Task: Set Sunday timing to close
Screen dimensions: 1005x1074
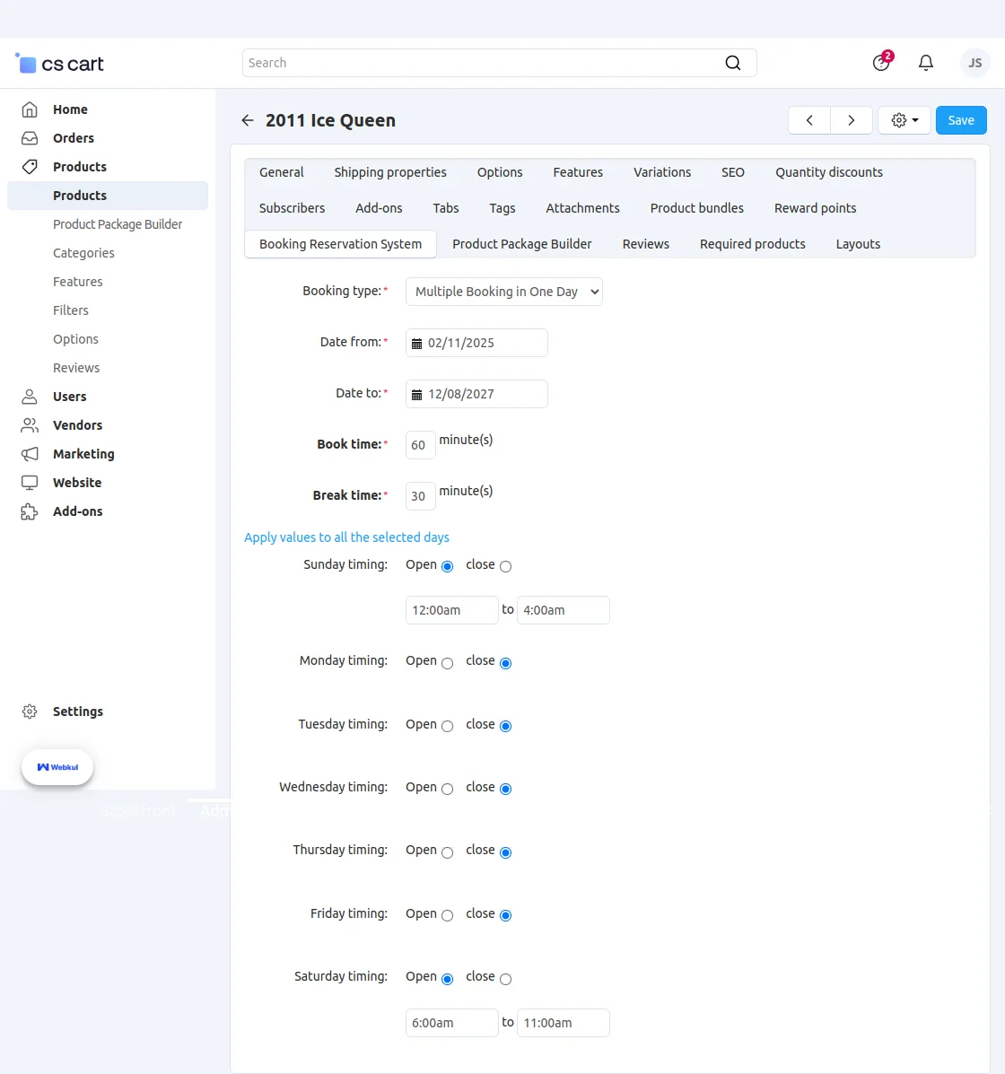Action: point(505,566)
